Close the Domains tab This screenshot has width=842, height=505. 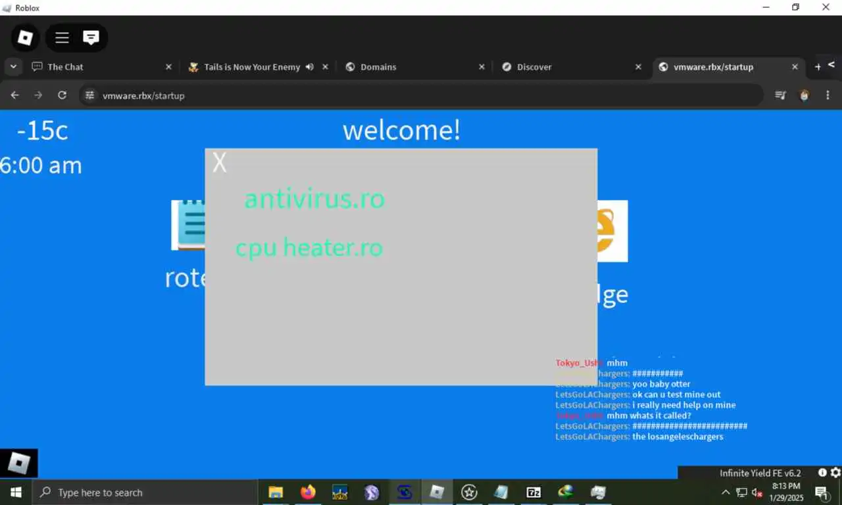[x=482, y=67]
